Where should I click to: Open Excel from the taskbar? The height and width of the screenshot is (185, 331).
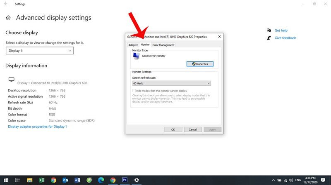(41, 180)
